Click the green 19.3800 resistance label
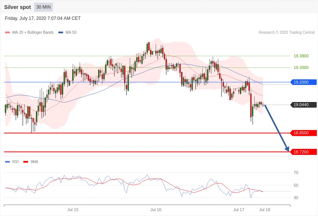318x216 pixels. (x=301, y=56)
